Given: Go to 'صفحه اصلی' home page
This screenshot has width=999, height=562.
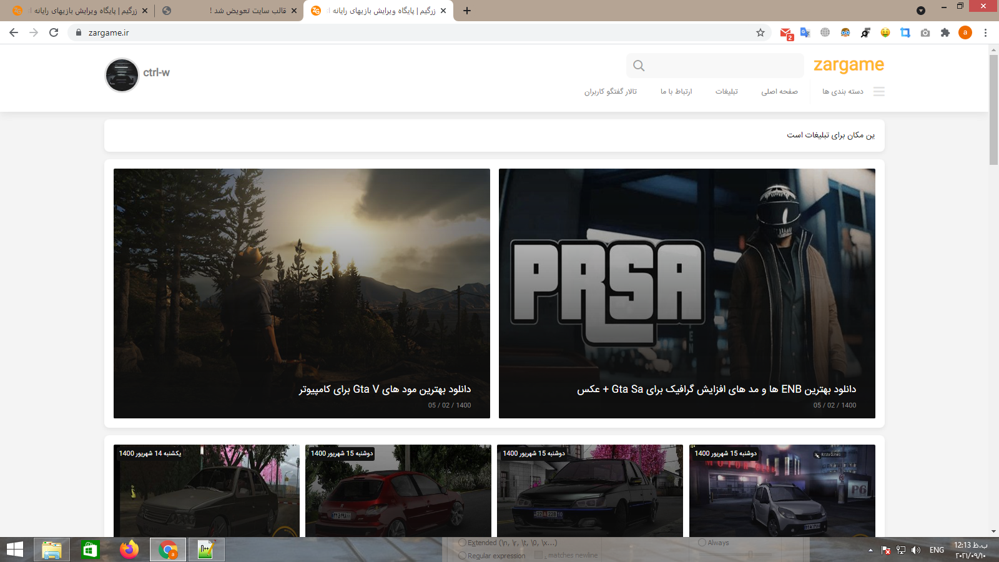Looking at the screenshot, I should pyautogui.click(x=779, y=91).
